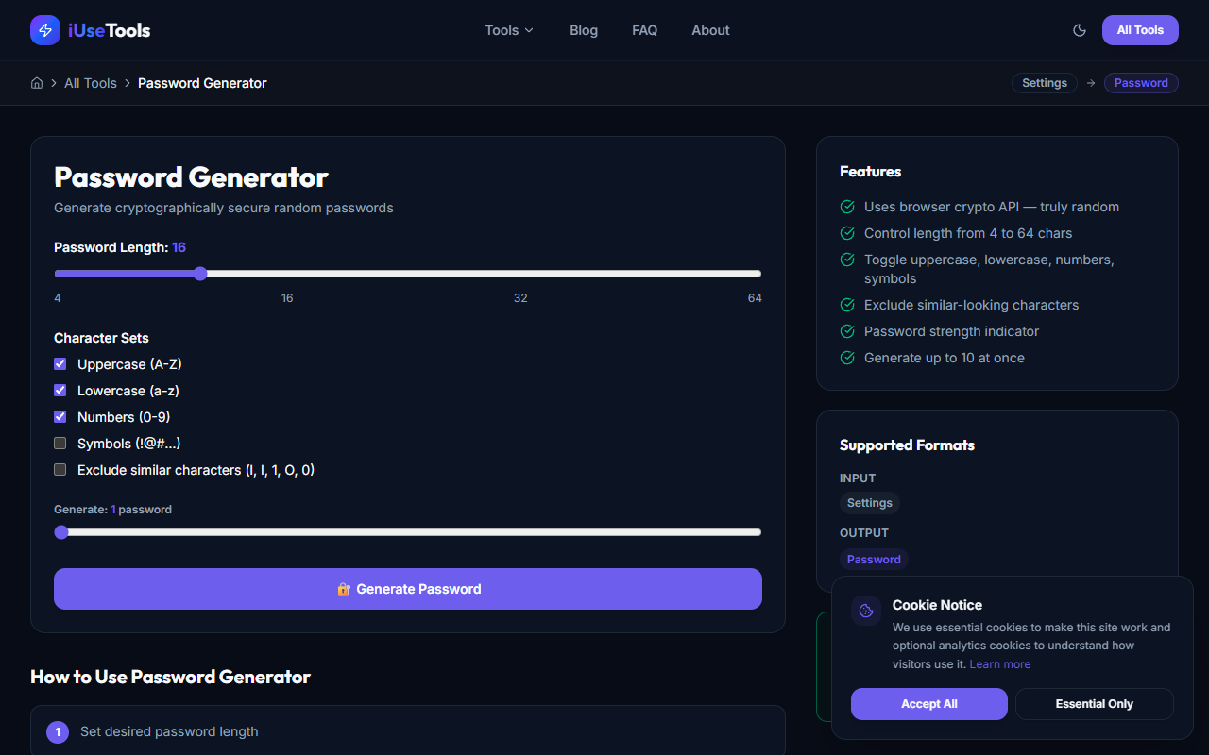Viewport: 1209px width, 755px height.
Task: Accept all cookies in the notice
Action: 928,703
